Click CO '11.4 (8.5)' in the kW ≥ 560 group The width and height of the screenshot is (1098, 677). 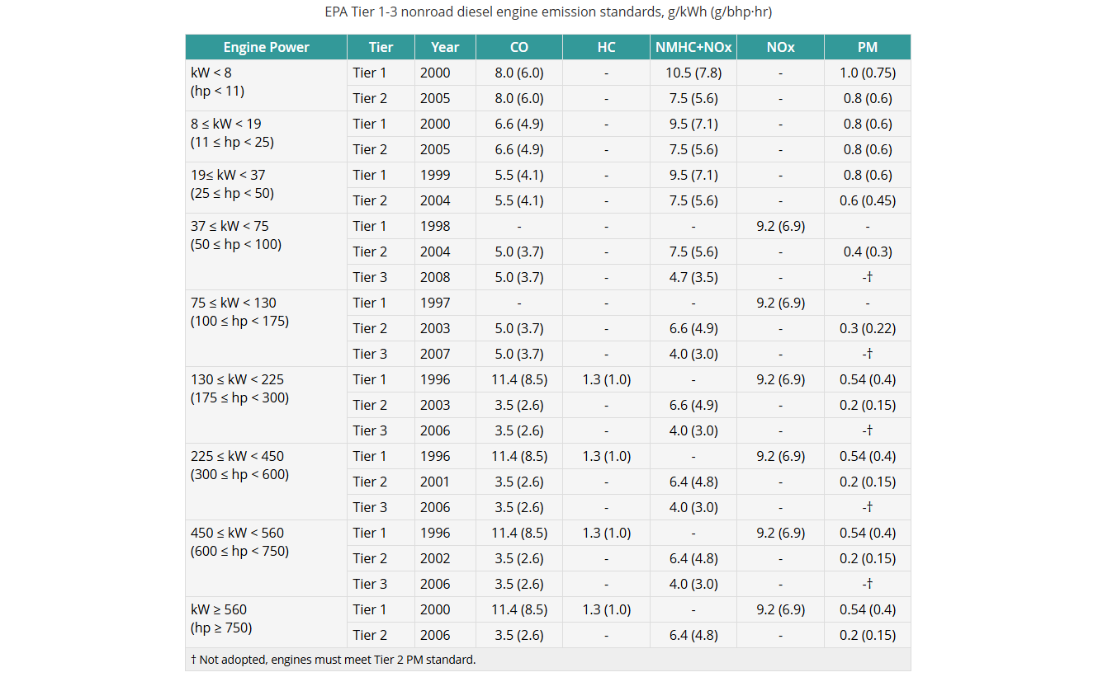coord(519,609)
